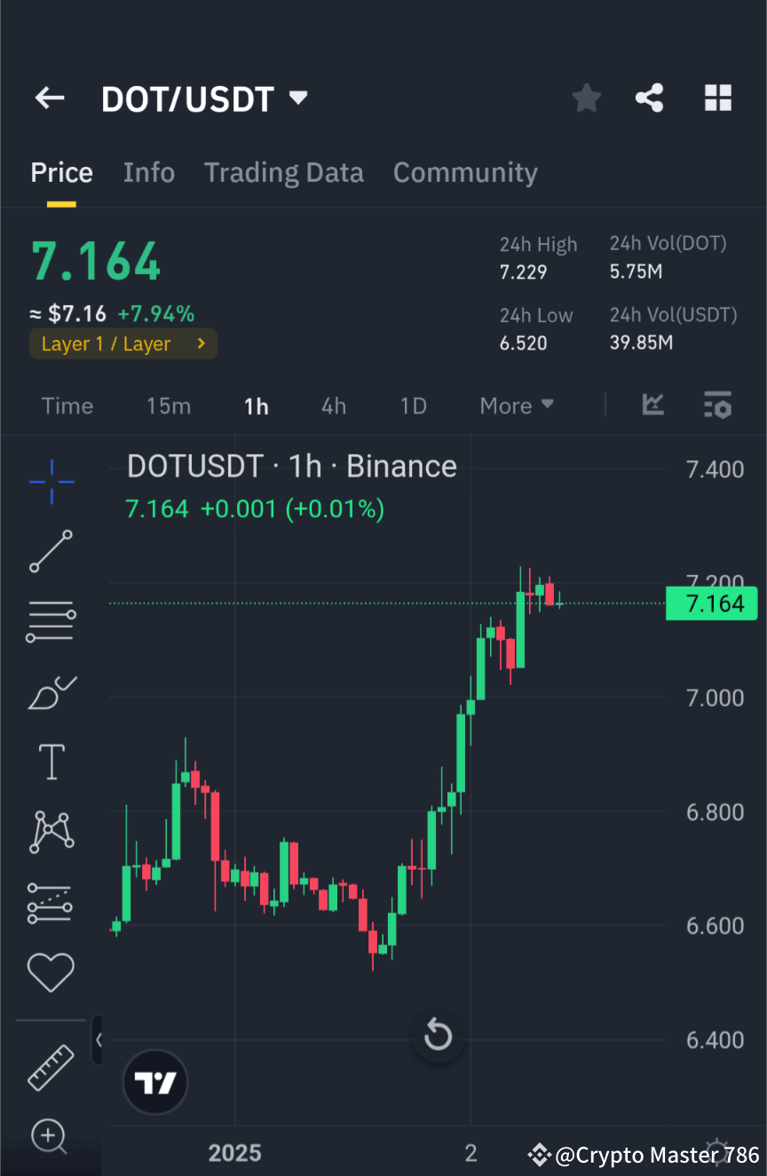Tap the TradingView logo on the chart
The height and width of the screenshot is (1176, 767).
[x=155, y=1082]
